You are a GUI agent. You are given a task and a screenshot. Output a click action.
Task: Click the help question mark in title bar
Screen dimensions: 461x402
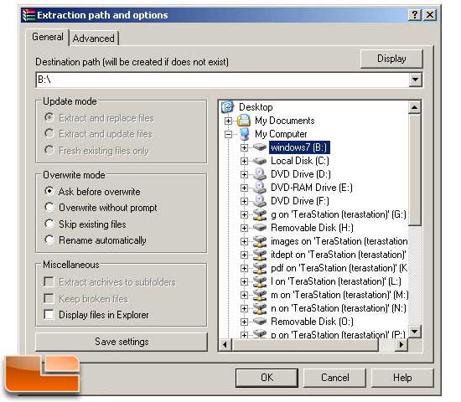[x=415, y=14]
